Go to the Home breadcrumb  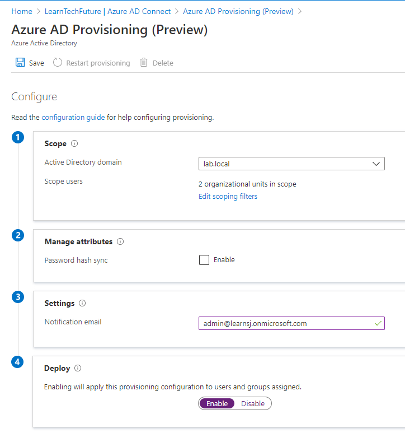22,11
